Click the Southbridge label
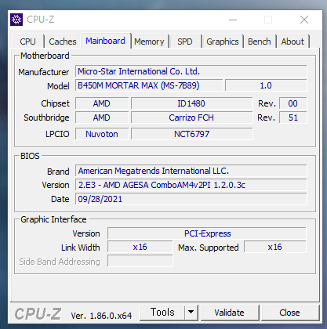This screenshot has width=327, height=329. (46, 117)
